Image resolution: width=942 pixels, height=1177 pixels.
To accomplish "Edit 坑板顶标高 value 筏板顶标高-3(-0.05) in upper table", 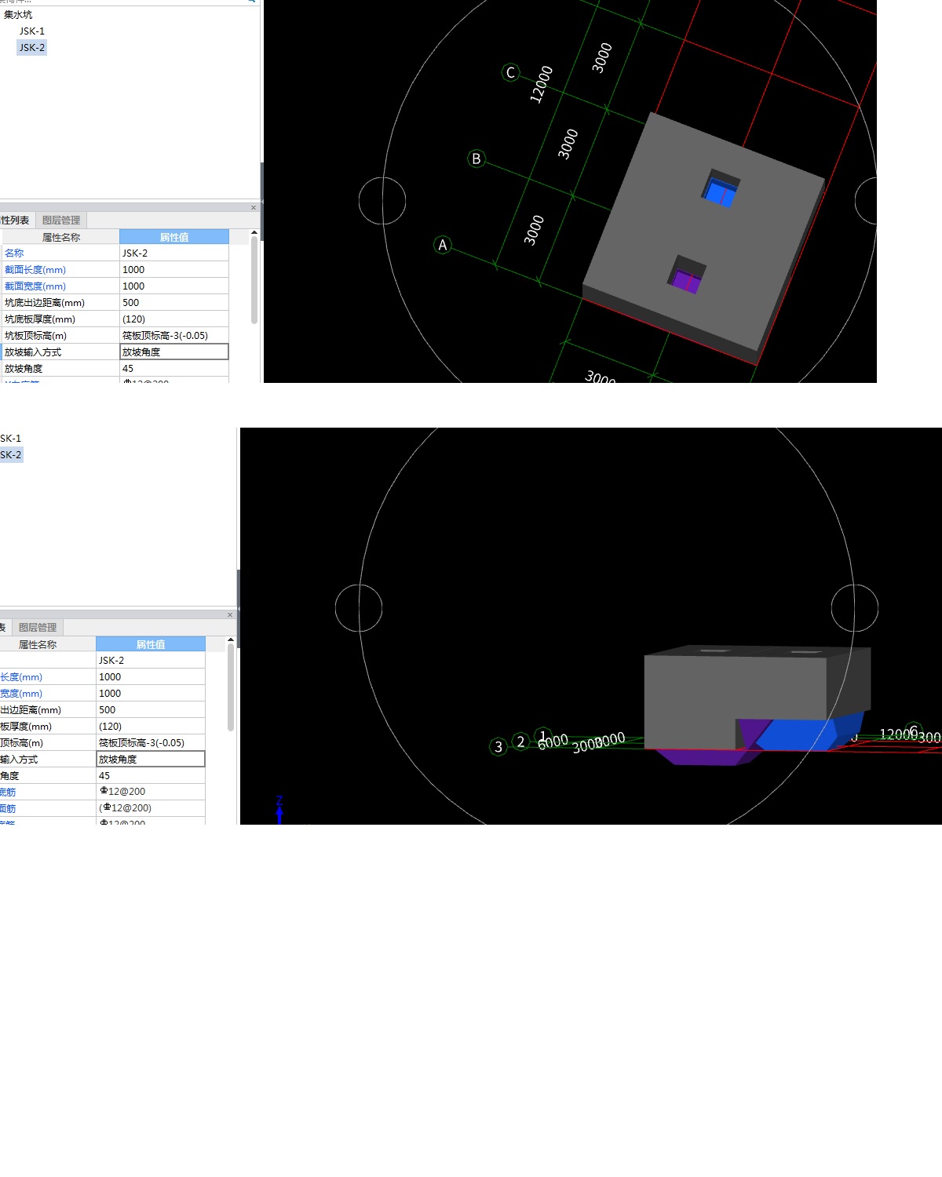I will pyautogui.click(x=174, y=336).
